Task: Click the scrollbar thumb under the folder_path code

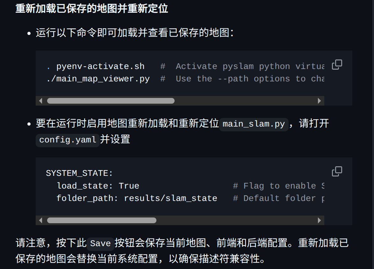Action: point(102,220)
